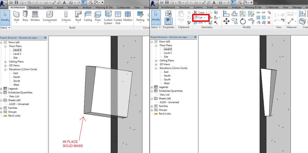This screenshot has height=153, width=308.
Task: Click the Text (A) icon in right window toolbar
Action: coord(214,2)
